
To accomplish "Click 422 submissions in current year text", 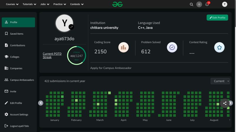I will click(65, 81).
